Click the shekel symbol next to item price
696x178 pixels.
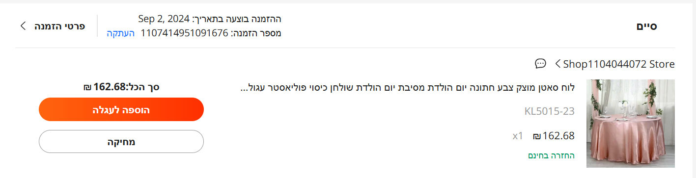pos(537,136)
